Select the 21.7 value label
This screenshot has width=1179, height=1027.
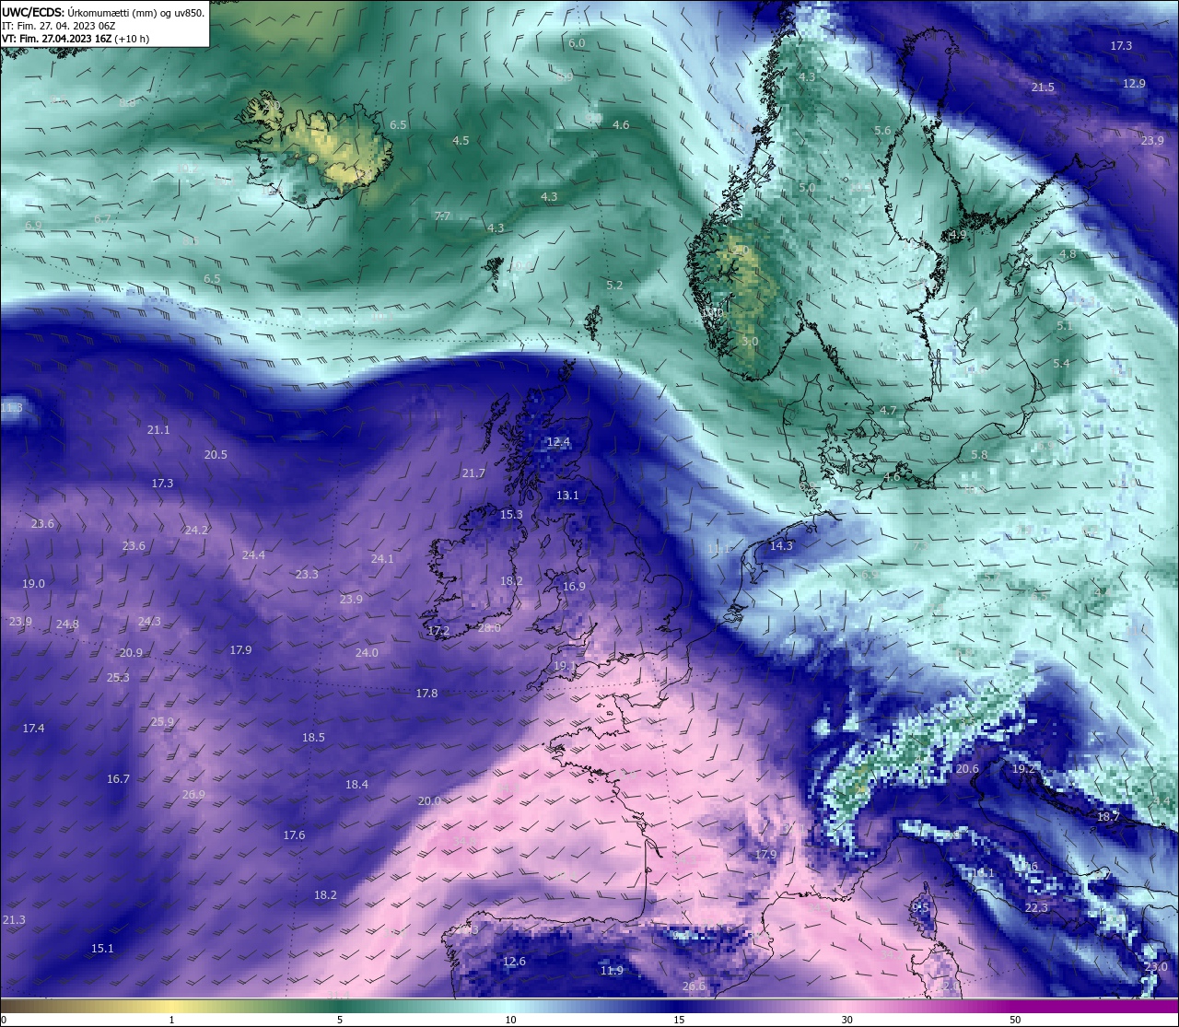click(x=473, y=473)
